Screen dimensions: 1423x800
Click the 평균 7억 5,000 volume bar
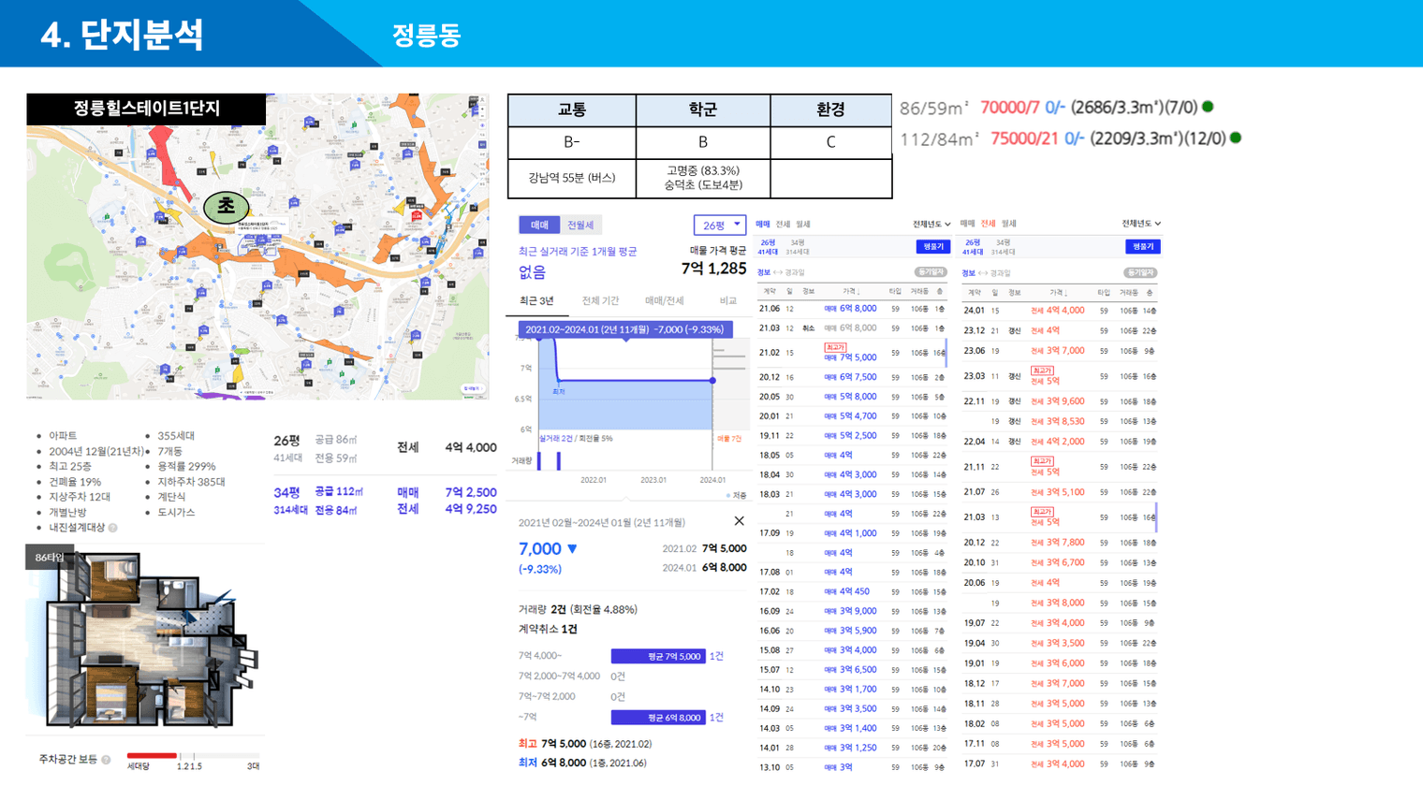pyautogui.click(x=658, y=656)
